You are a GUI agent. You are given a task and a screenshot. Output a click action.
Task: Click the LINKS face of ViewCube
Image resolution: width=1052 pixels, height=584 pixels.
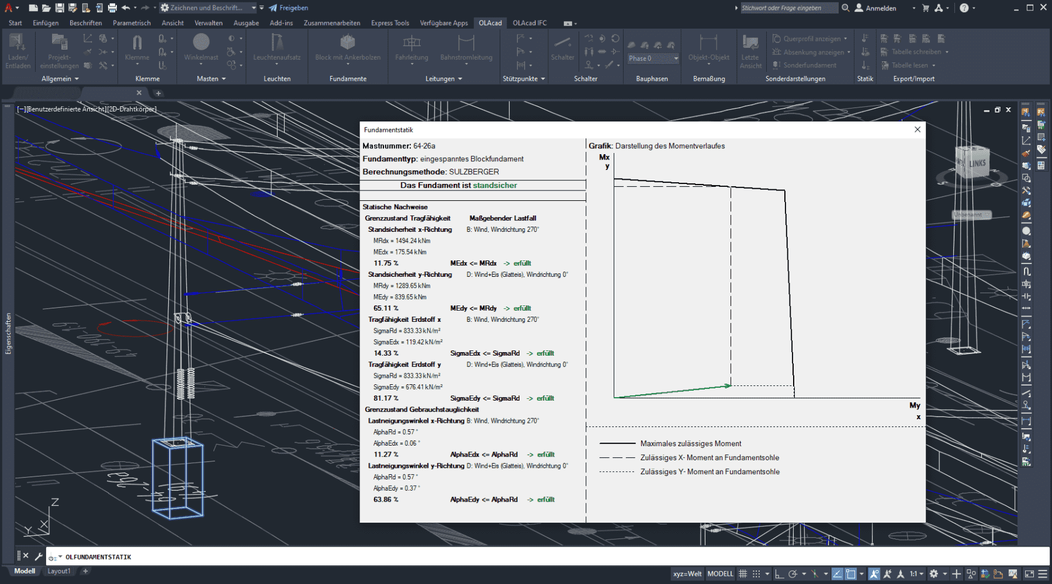977,164
